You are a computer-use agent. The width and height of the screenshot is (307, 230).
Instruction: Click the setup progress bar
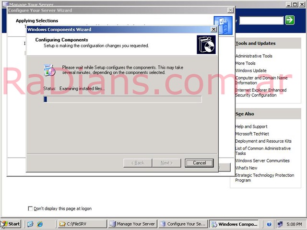coord(122,99)
